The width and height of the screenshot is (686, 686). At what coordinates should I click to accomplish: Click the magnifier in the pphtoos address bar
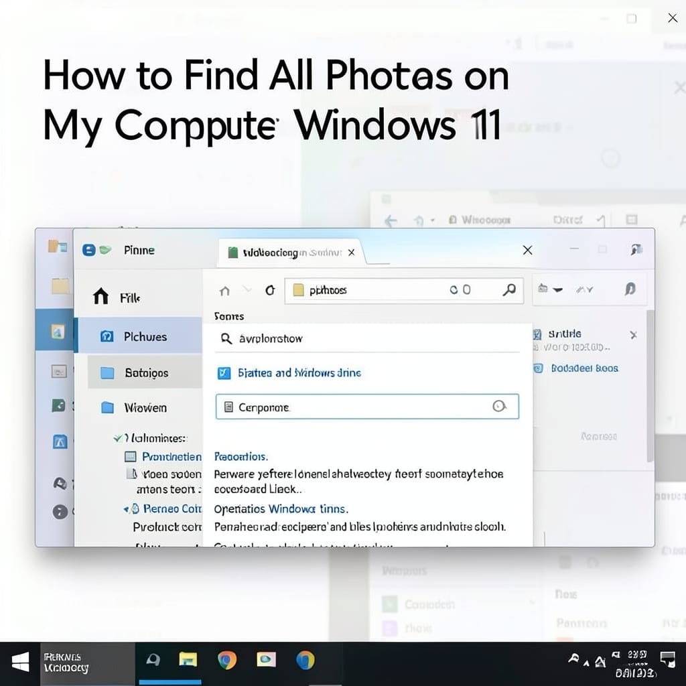point(509,289)
